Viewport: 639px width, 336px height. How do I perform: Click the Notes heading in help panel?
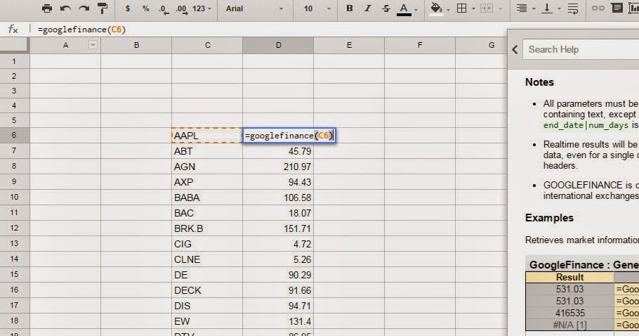tap(539, 82)
